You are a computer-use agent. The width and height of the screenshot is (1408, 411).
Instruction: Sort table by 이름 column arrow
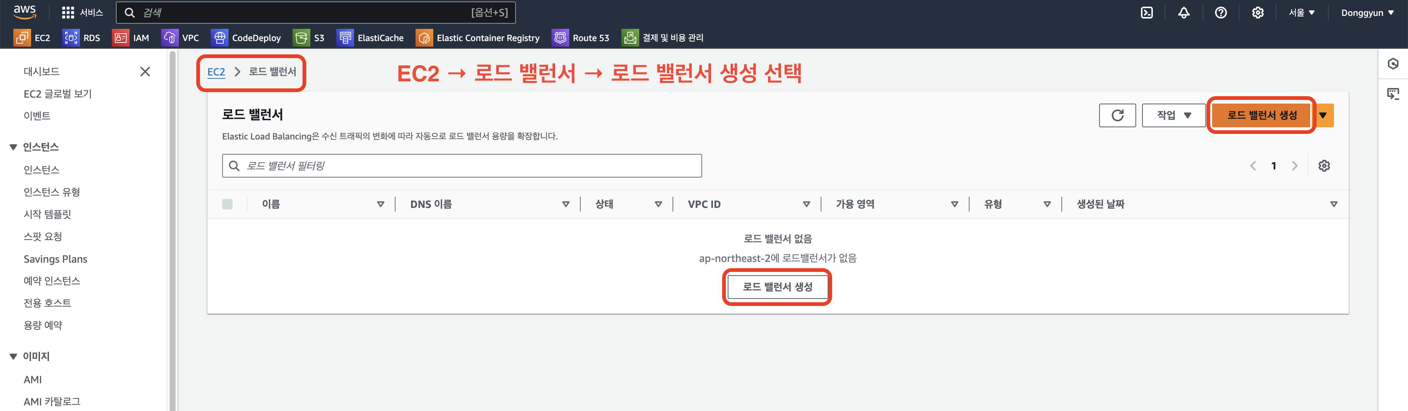[380, 204]
